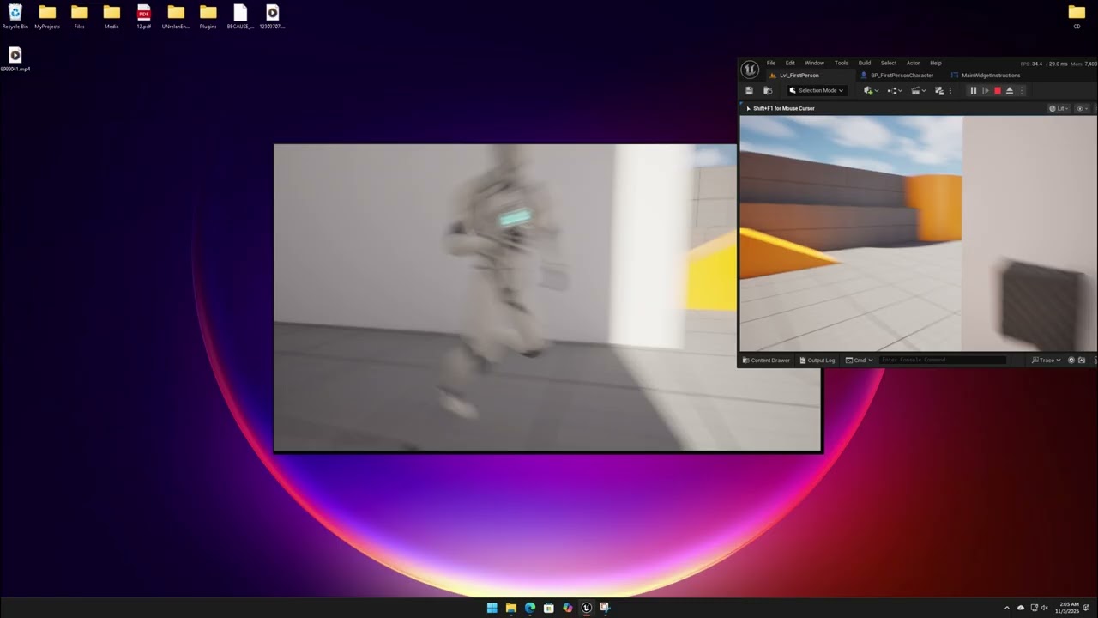The width and height of the screenshot is (1098, 618).
Task: Select the CD folder on desktop
Action: tap(1077, 16)
